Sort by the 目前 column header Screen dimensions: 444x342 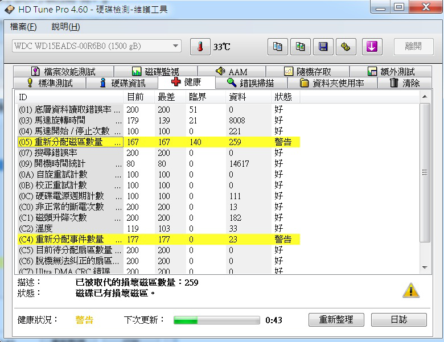point(139,97)
